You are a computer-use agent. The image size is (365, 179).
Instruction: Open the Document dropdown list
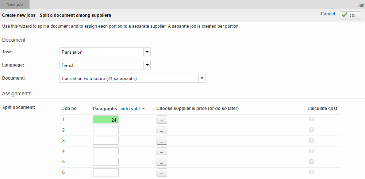(202, 78)
